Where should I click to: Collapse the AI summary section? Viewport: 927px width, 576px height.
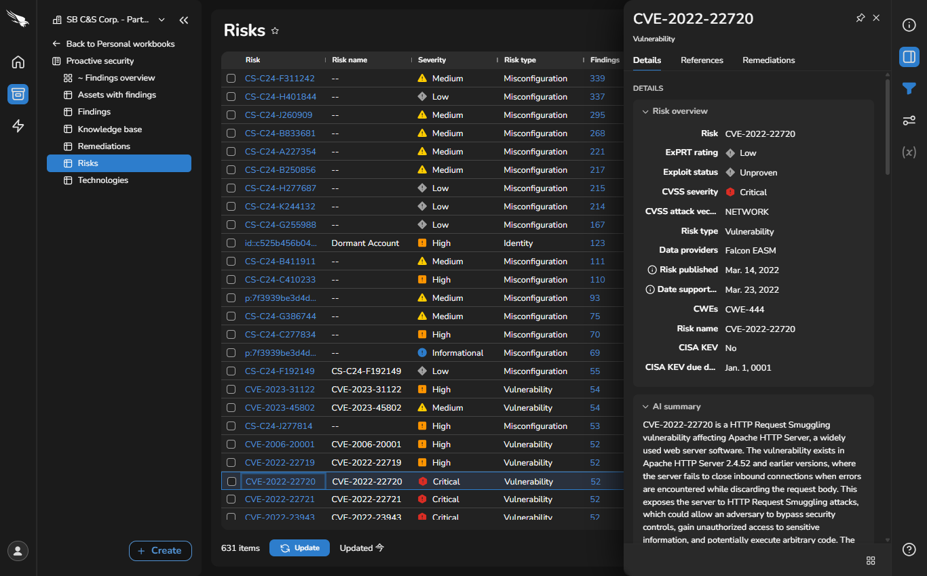(x=645, y=407)
